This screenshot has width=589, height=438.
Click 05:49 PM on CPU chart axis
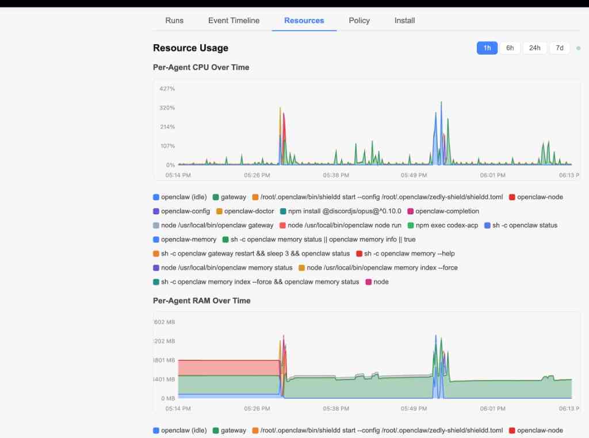[x=414, y=175]
